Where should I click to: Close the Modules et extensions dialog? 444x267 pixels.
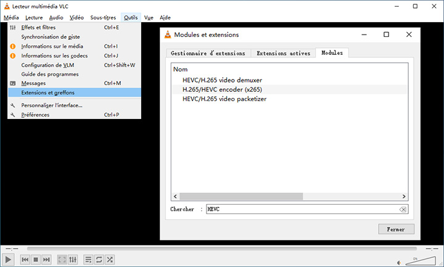pyautogui.click(x=409, y=35)
